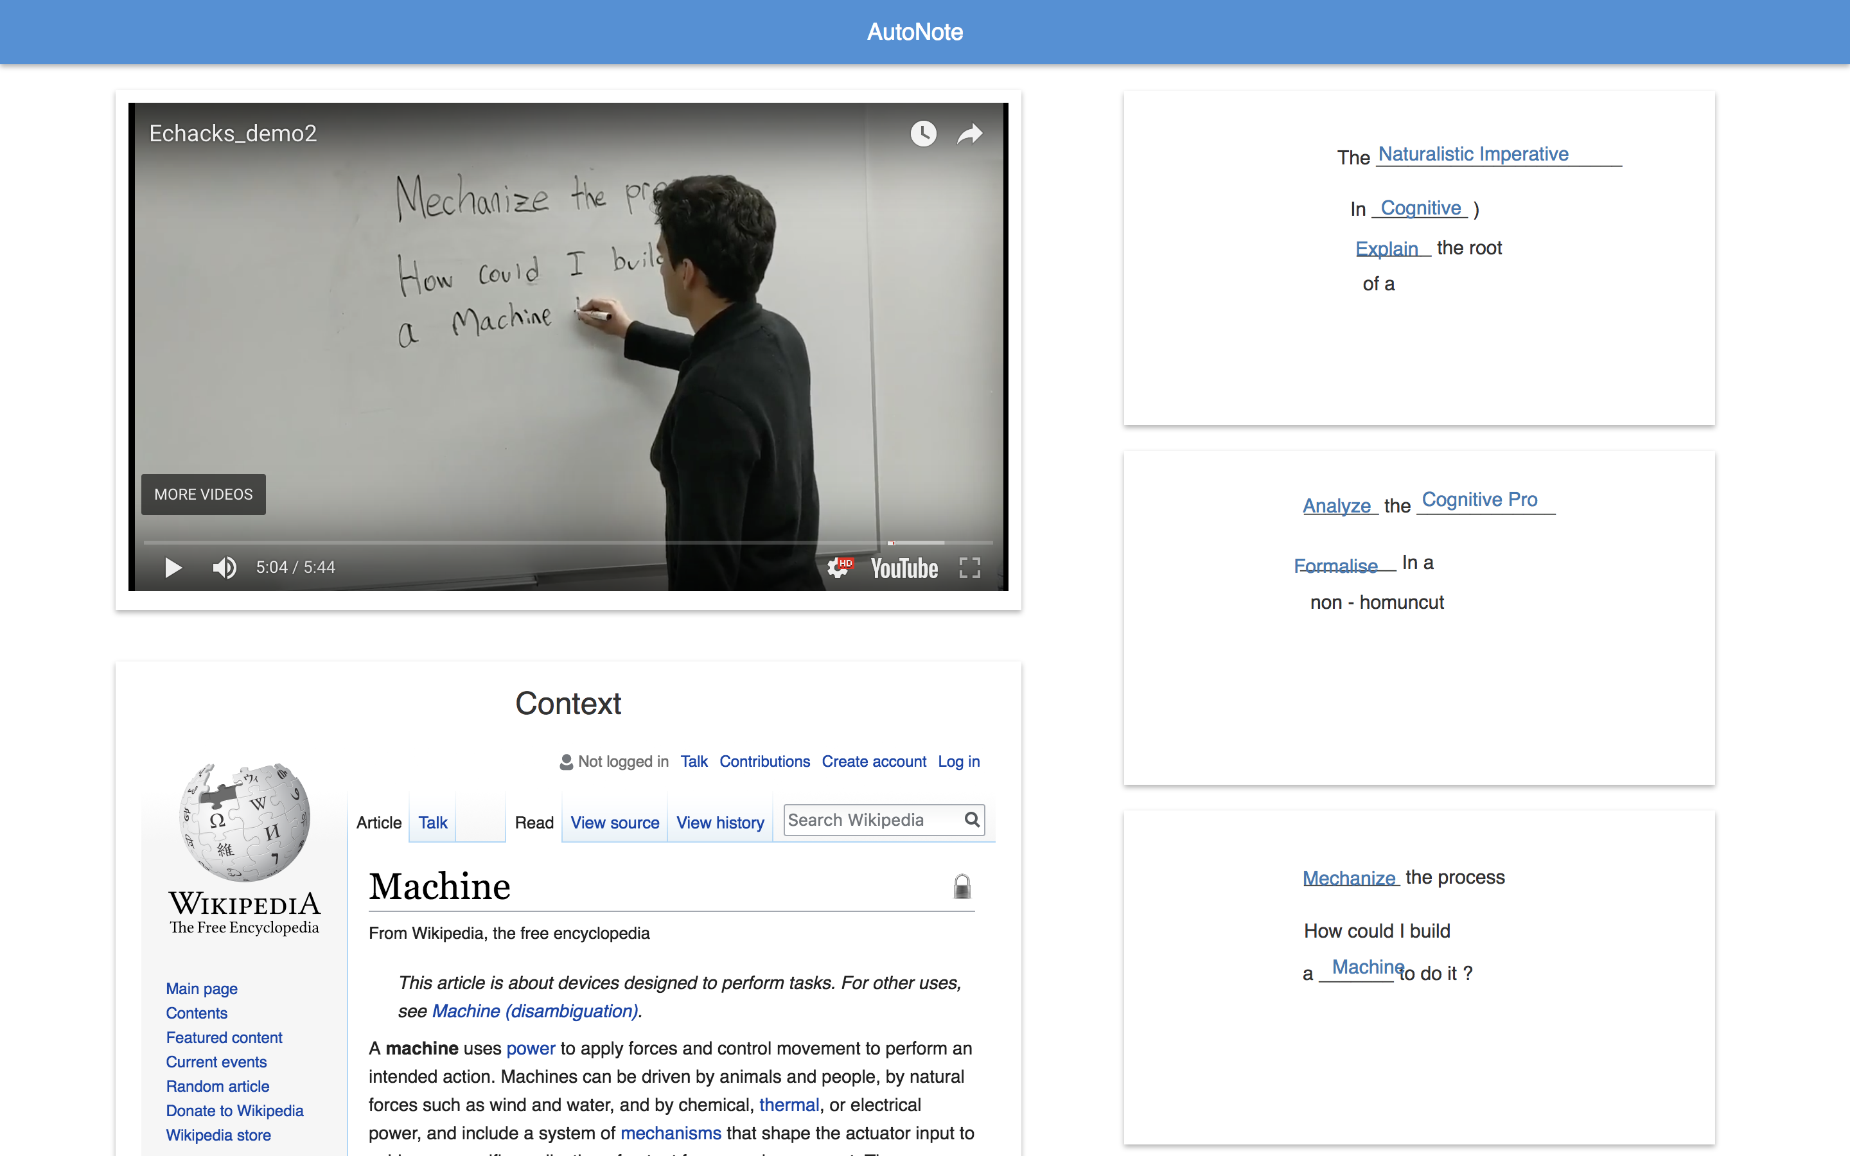Viewport: 1850px width, 1156px height.
Task: Click the Create account link
Action: pyautogui.click(x=873, y=762)
